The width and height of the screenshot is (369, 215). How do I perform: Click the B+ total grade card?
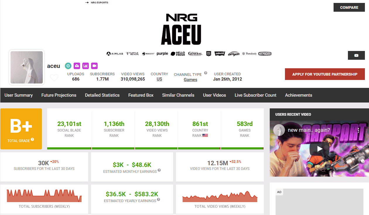21,129
